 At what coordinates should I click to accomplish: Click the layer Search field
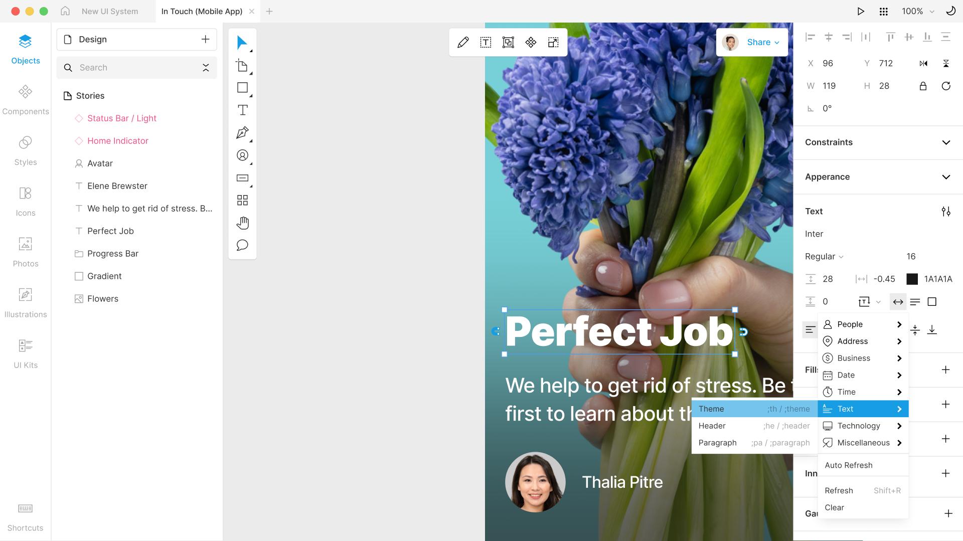[x=135, y=68]
